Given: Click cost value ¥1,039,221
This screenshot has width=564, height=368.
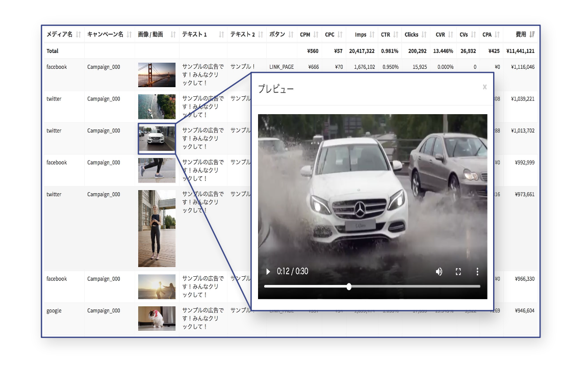Looking at the screenshot, I should tap(523, 99).
